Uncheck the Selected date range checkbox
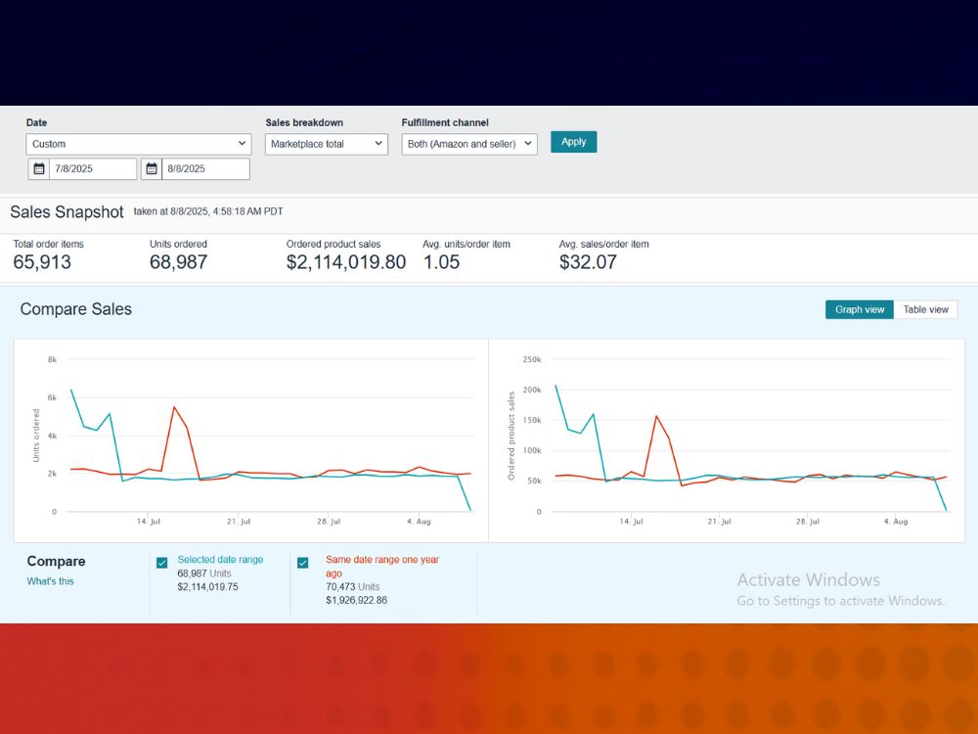 click(162, 563)
